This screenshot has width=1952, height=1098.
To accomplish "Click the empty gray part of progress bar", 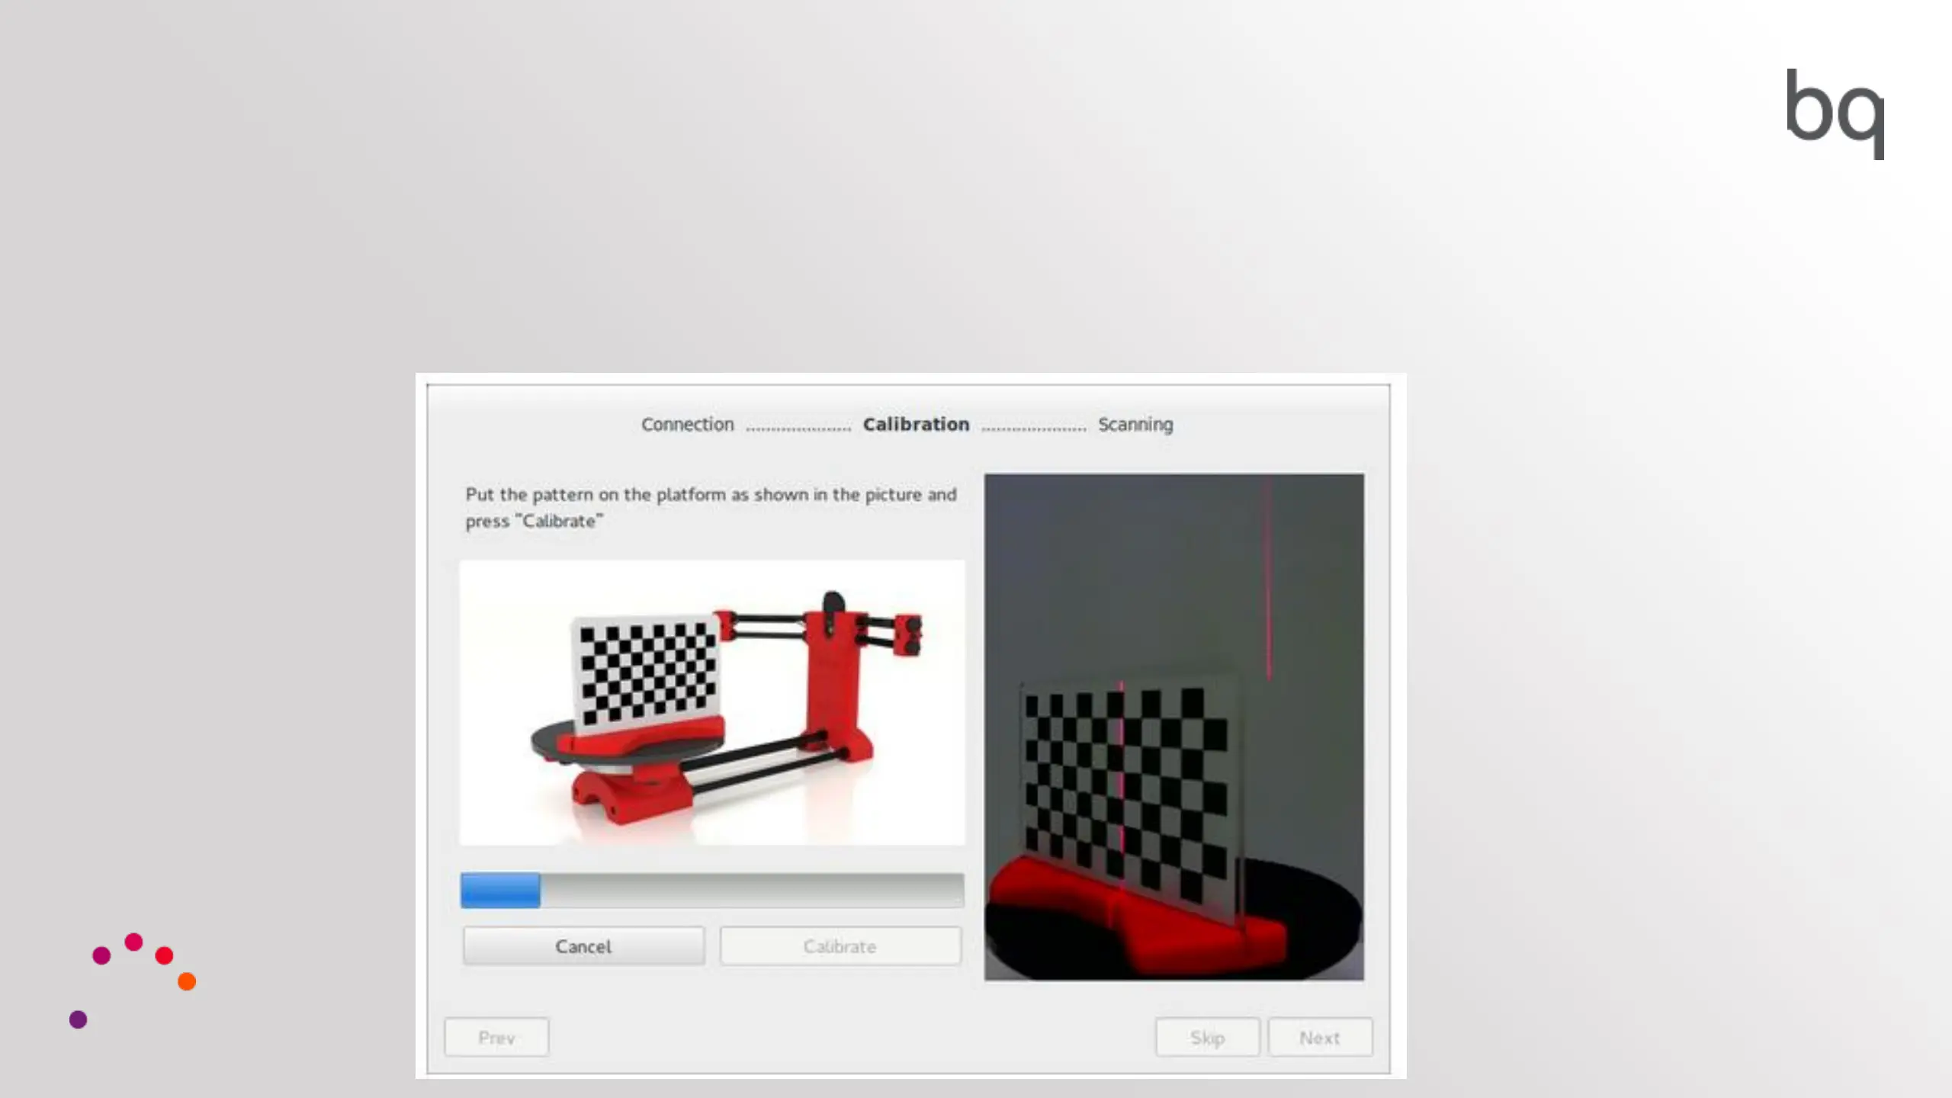I will click(x=751, y=891).
